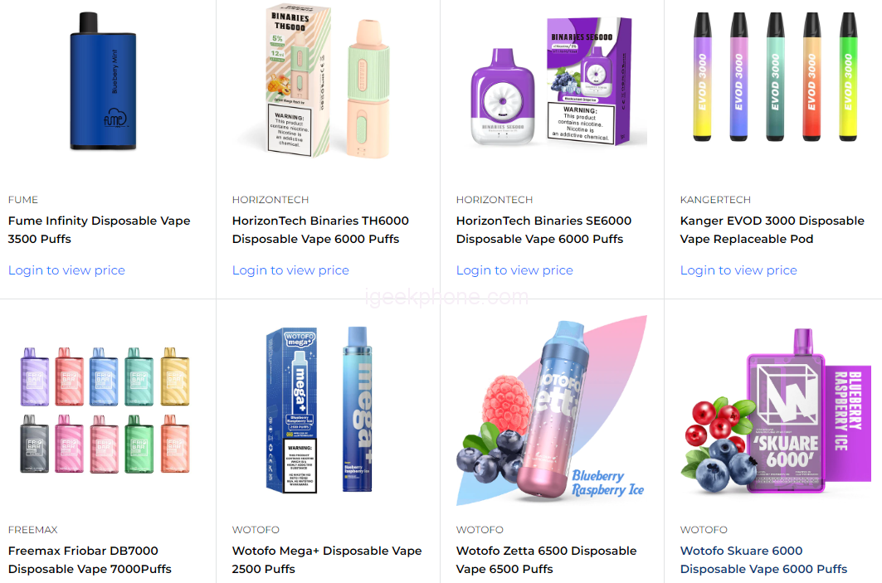Click Login to view price under Kanger EVOD
The height and width of the screenshot is (583, 882).
click(738, 270)
